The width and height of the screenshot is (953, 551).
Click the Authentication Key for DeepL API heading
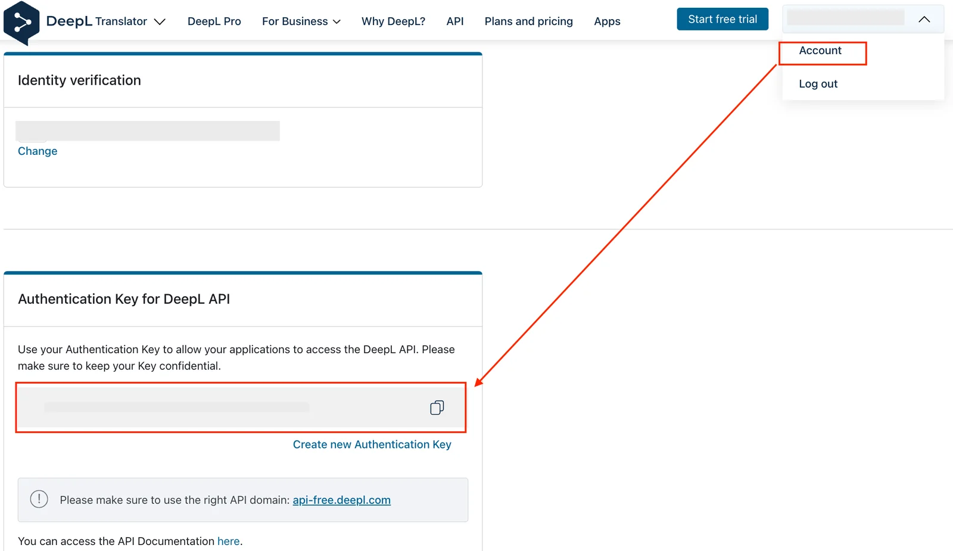click(124, 299)
